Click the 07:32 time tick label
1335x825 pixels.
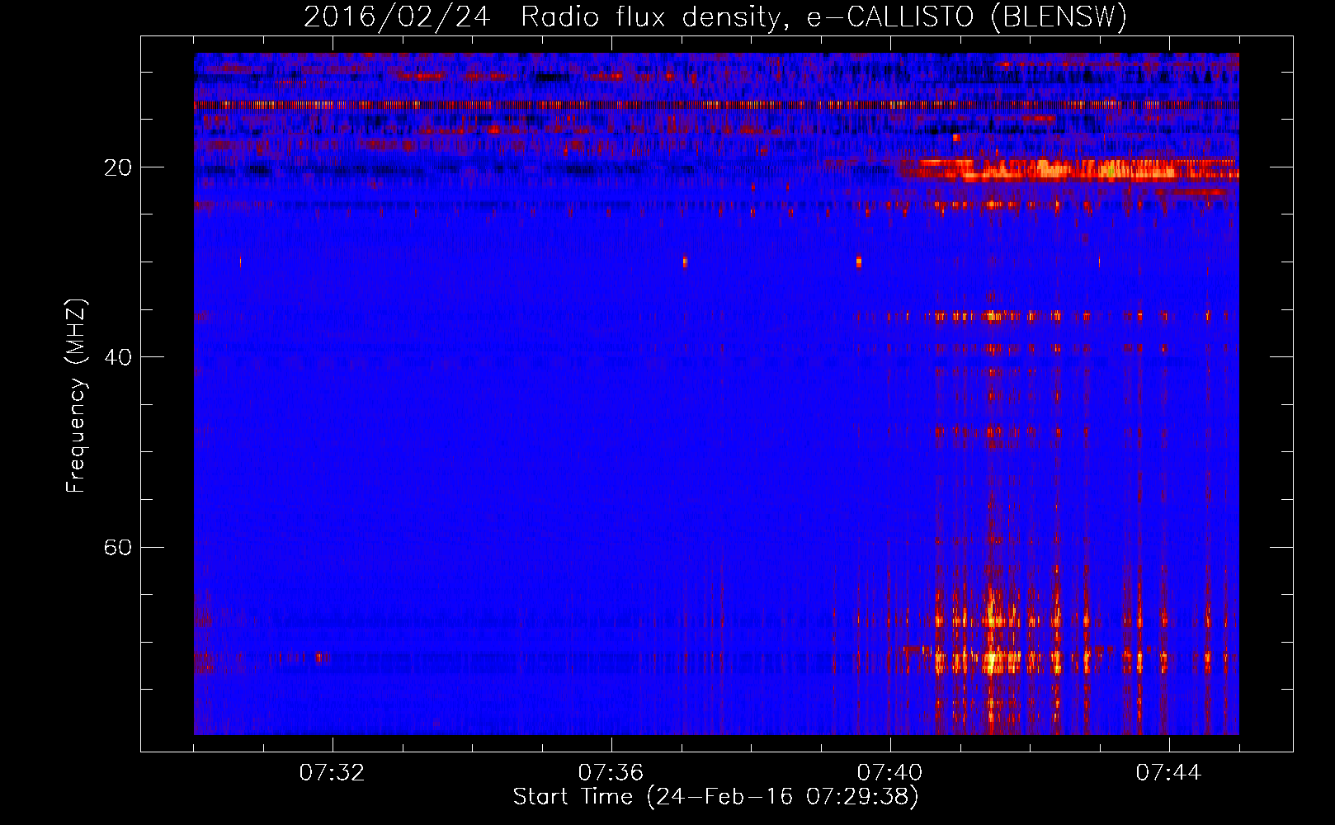(332, 773)
